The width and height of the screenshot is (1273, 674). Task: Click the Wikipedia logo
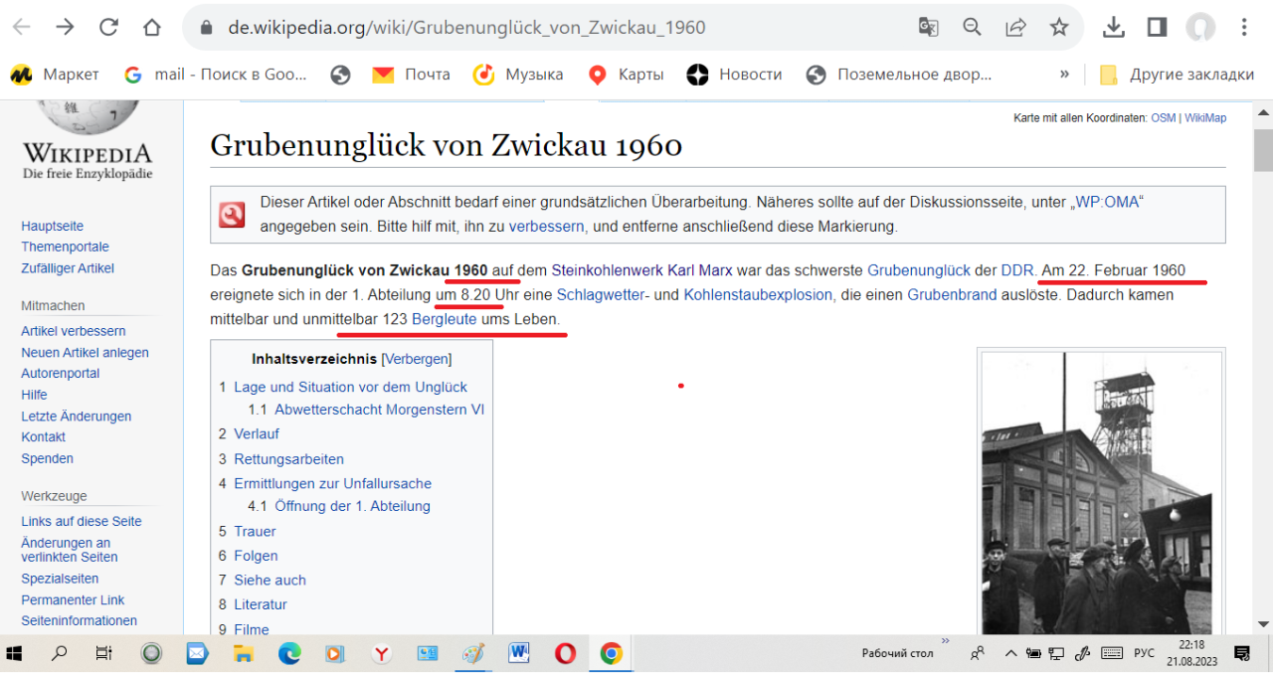coord(88,139)
